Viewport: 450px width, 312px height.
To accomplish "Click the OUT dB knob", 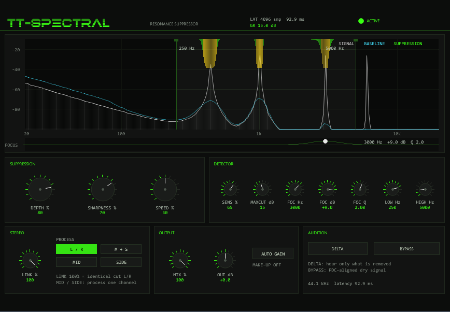I will [225, 260].
